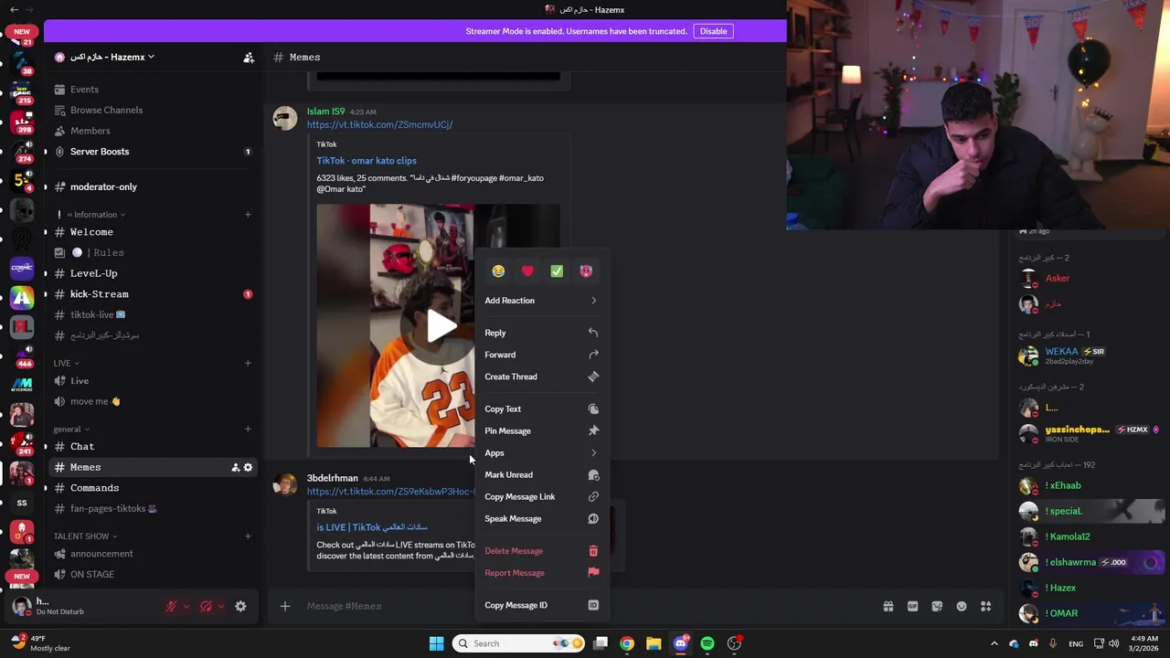Screen dimensions: 1170x658
Task: Play the omar kato TikTok video
Action: click(441, 326)
